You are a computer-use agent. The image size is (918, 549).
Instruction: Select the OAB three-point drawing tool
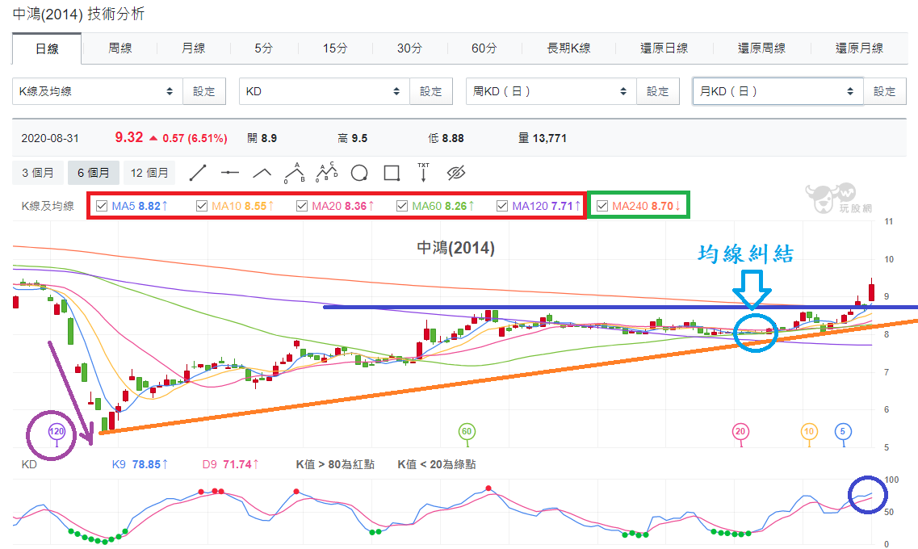(295, 173)
